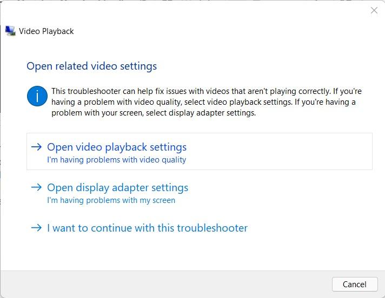Click the blue information icon
Image resolution: width=385 pixels, height=298 pixels.
37,96
